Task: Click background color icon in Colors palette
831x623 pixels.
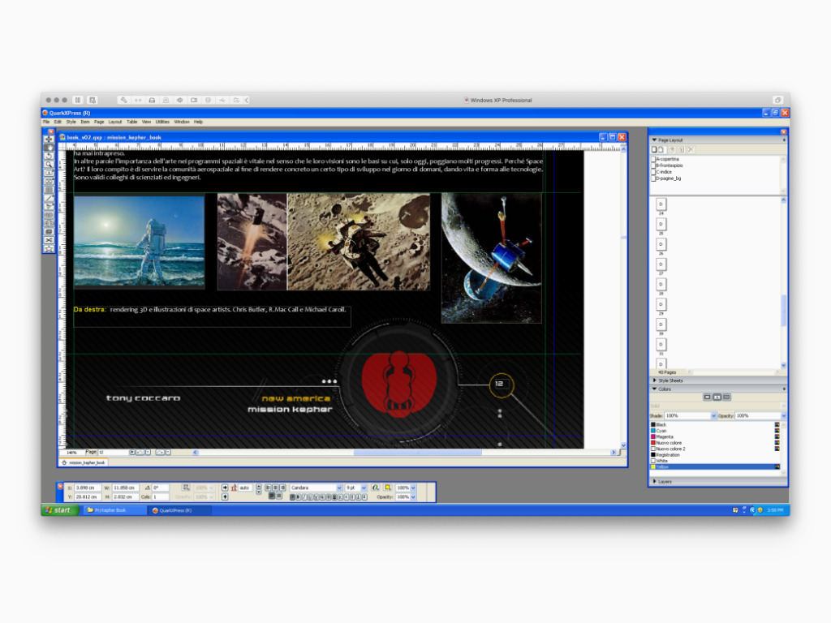Action: click(726, 397)
